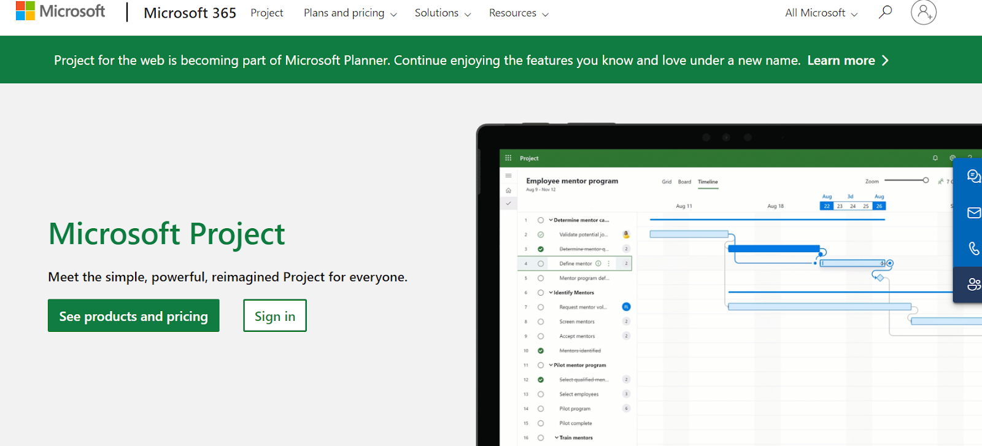The width and height of the screenshot is (982, 446).
Task: Adjust the Zoom slider handle
Action: point(926,180)
